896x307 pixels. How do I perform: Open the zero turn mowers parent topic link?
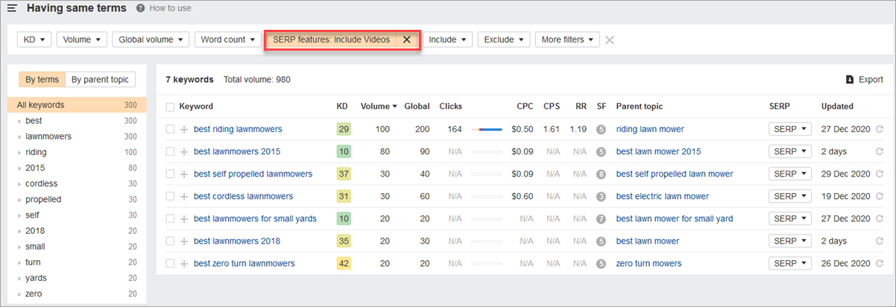click(649, 264)
